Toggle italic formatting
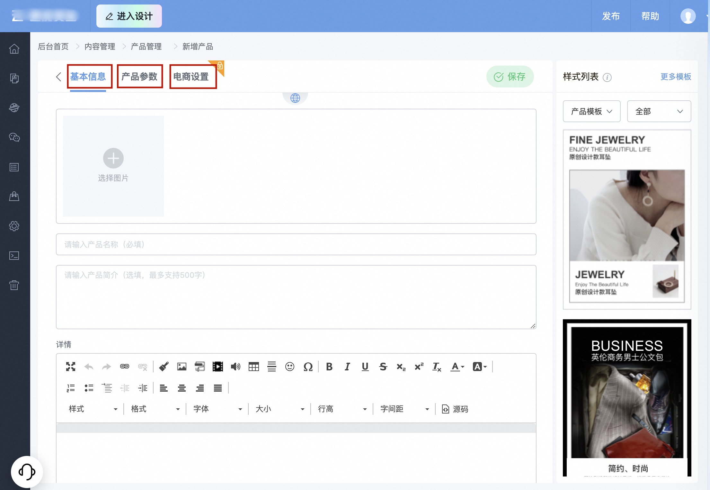Image resolution: width=710 pixels, height=490 pixels. point(347,367)
